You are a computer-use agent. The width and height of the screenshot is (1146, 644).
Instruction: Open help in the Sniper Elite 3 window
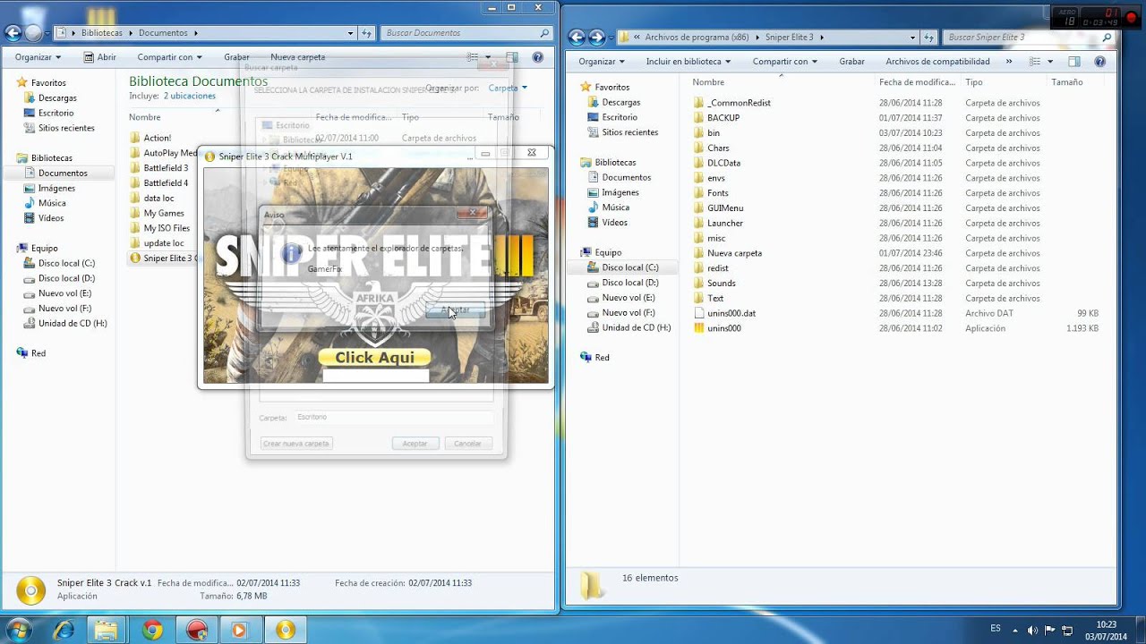coord(1100,62)
